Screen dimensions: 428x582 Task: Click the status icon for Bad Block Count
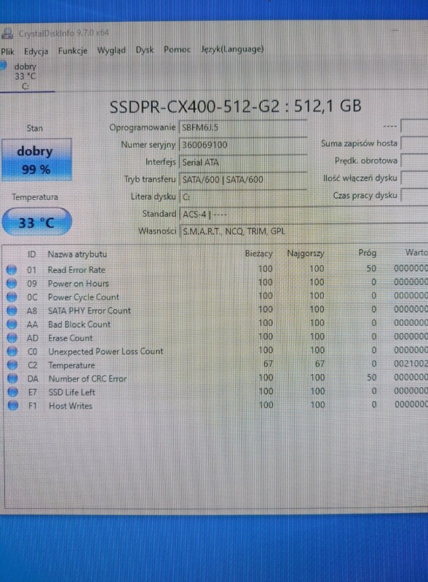click(x=12, y=324)
